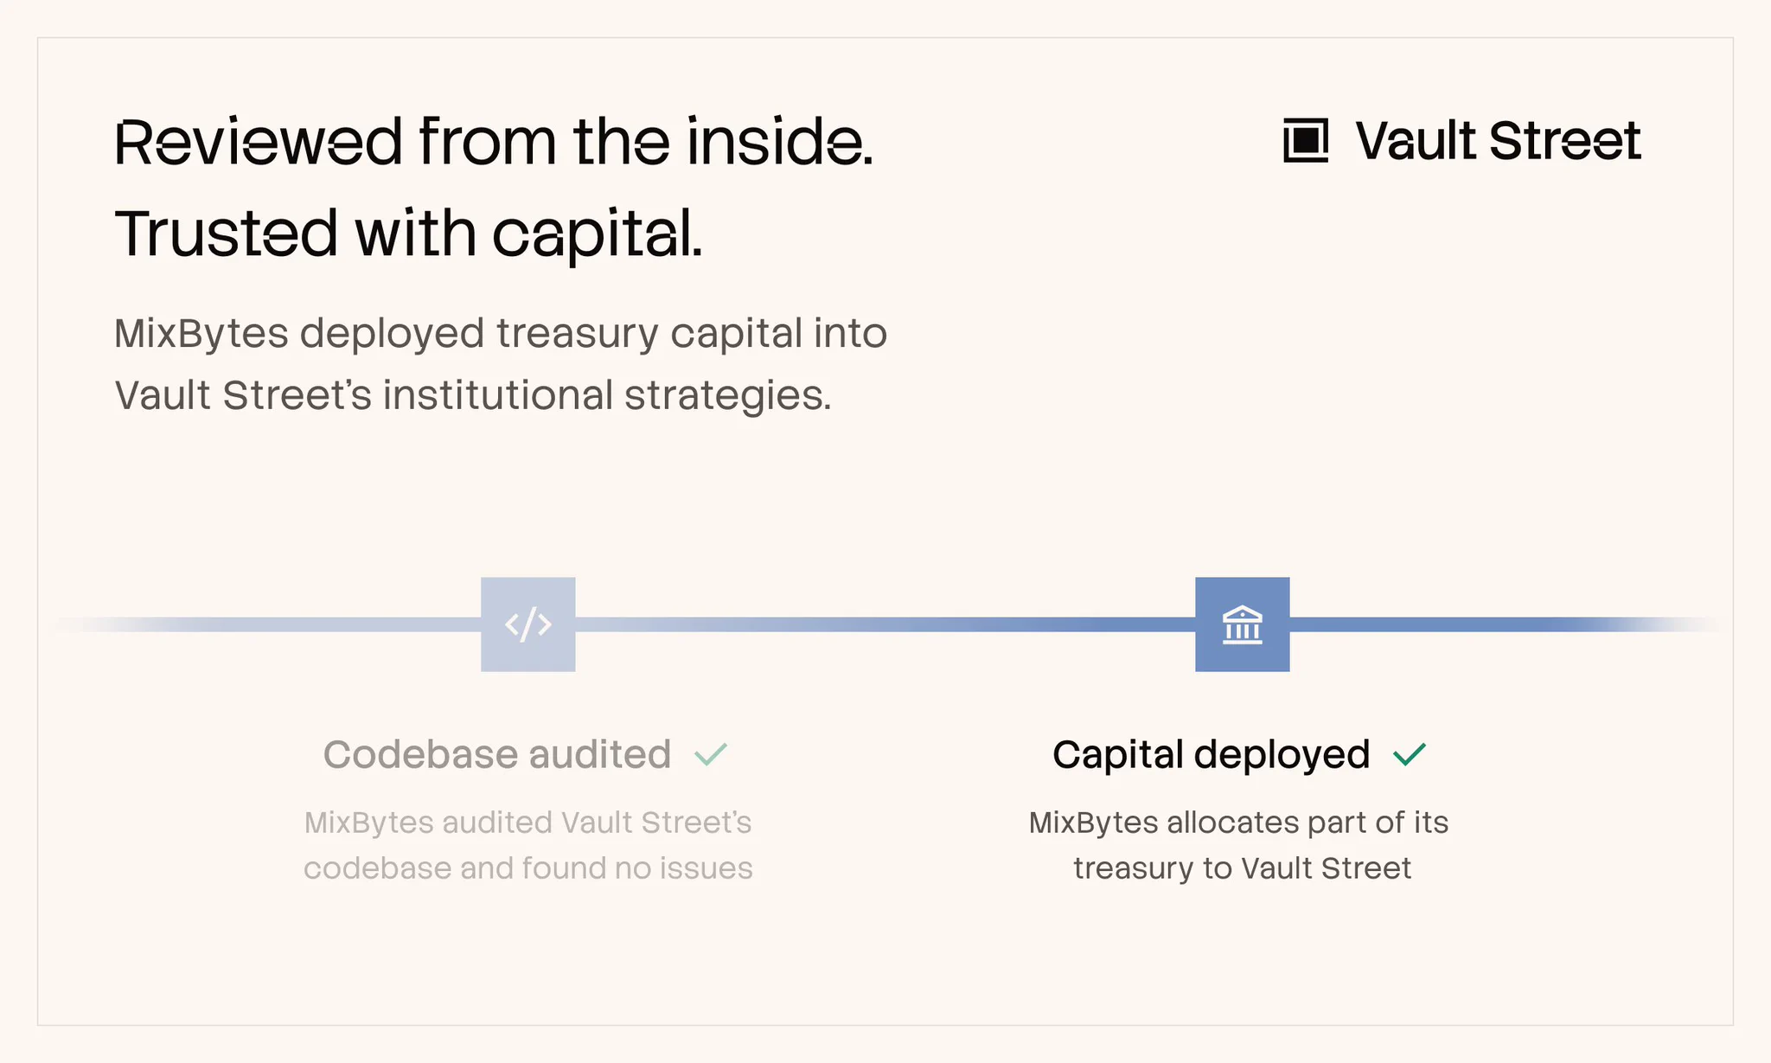The height and width of the screenshot is (1063, 1771).
Task: Click the green checkmark beside Capital deployed
Action: (1410, 754)
